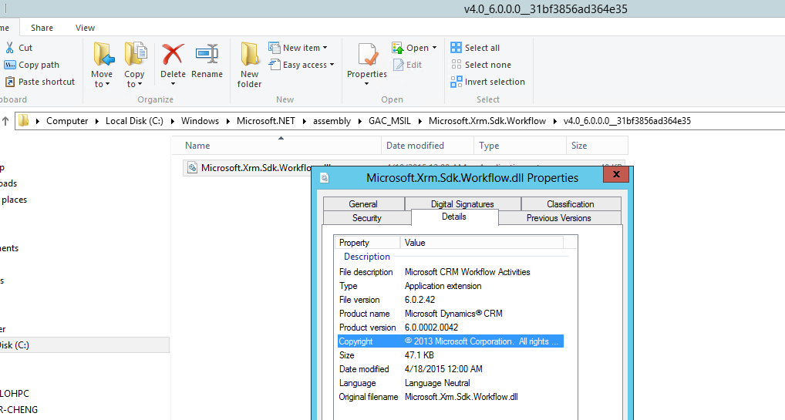Navigate to Microsoft.Xrm.Sdk.Workflow breadcrumb
This screenshot has height=420, width=785.
point(487,121)
